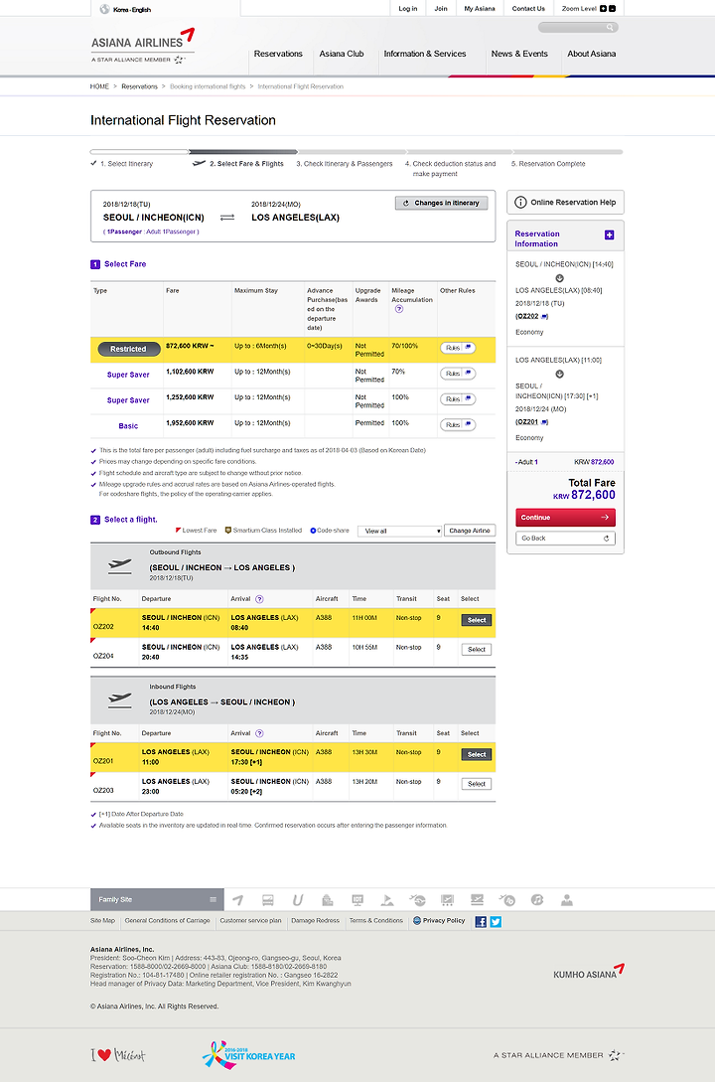715x1082 pixels.
Task: Open Facebook page icon
Action: [481, 922]
